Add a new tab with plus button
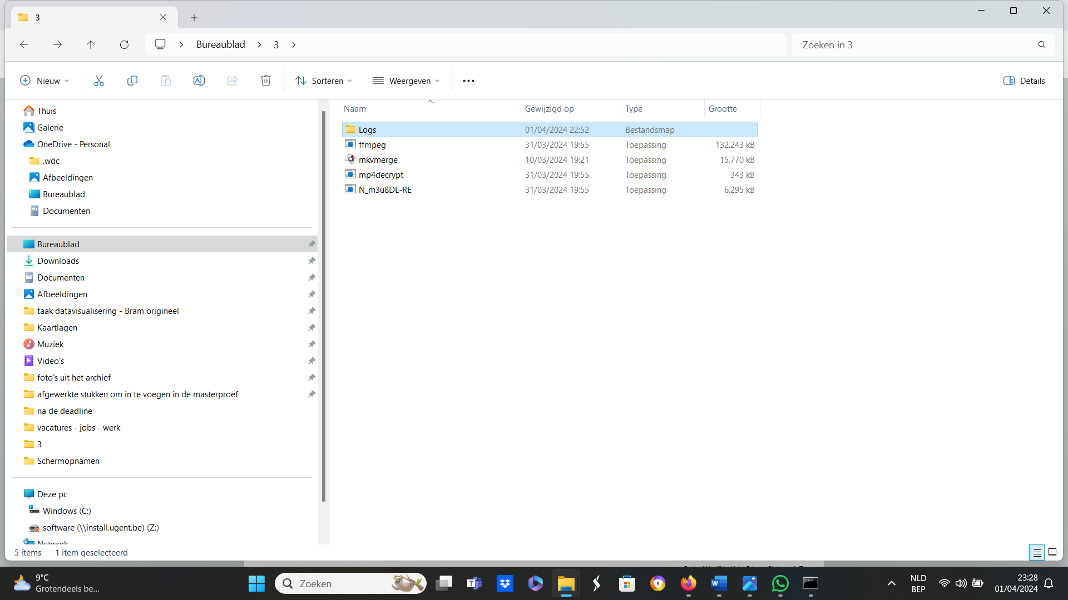1068x600 pixels. click(194, 18)
